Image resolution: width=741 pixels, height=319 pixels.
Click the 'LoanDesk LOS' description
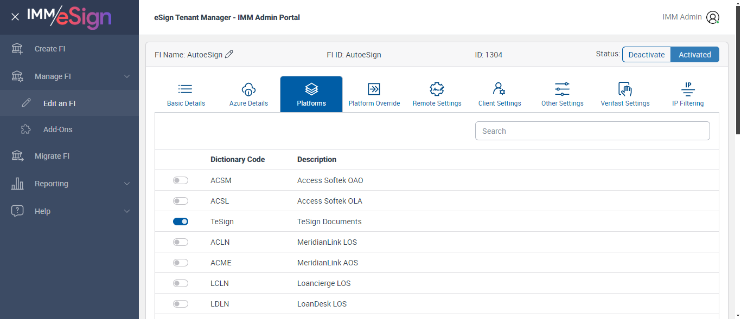(x=322, y=304)
